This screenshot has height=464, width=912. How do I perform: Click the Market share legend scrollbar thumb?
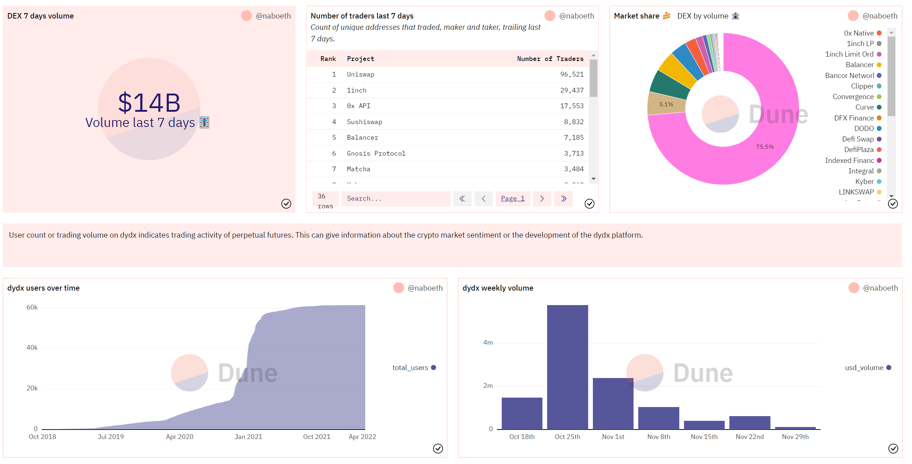coord(891,76)
